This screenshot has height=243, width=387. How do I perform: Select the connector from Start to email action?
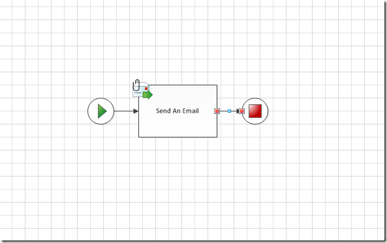point(126,111)
